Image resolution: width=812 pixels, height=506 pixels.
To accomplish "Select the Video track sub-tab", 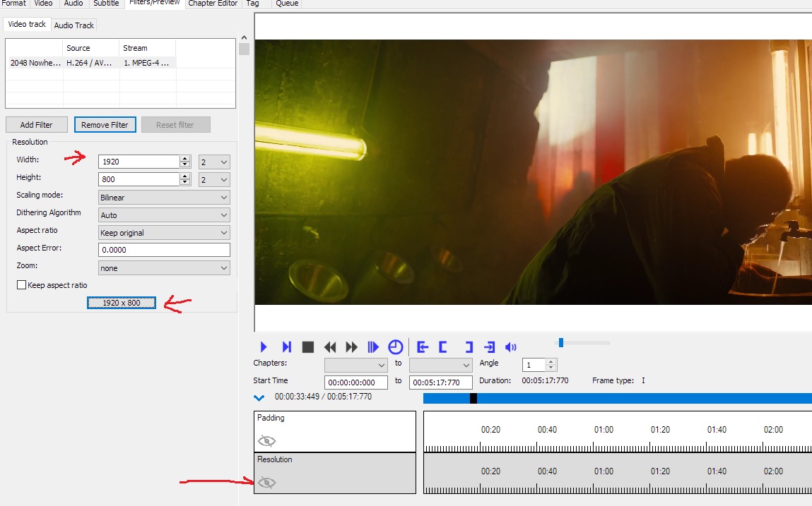I will [27, 24].
